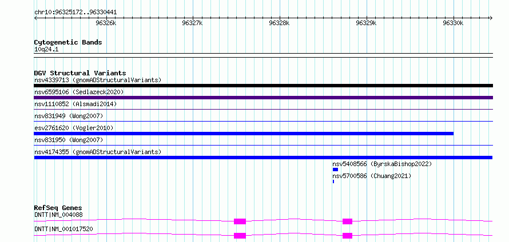Click the 96327k ruler tick label
The image size is (509, 242).
click(193, 23)
